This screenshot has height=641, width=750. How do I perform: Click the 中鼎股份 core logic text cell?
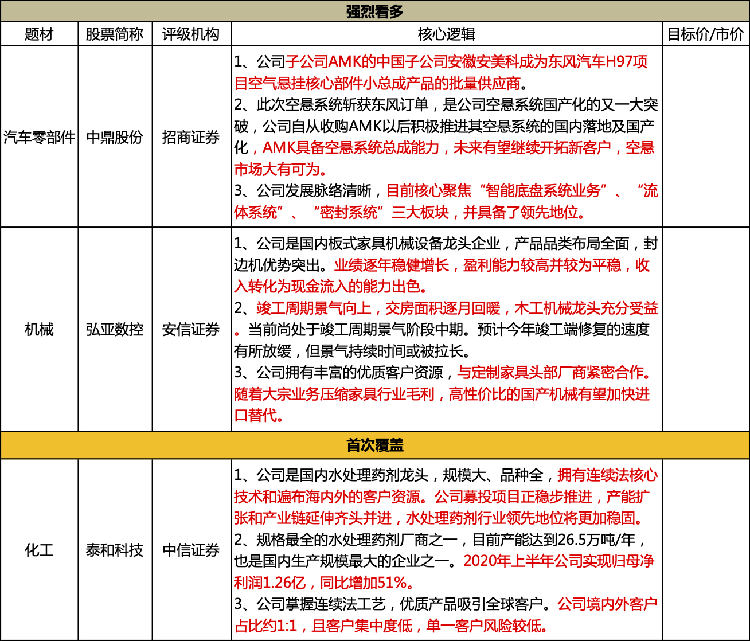pyautogui.click(x=447, y=136)
